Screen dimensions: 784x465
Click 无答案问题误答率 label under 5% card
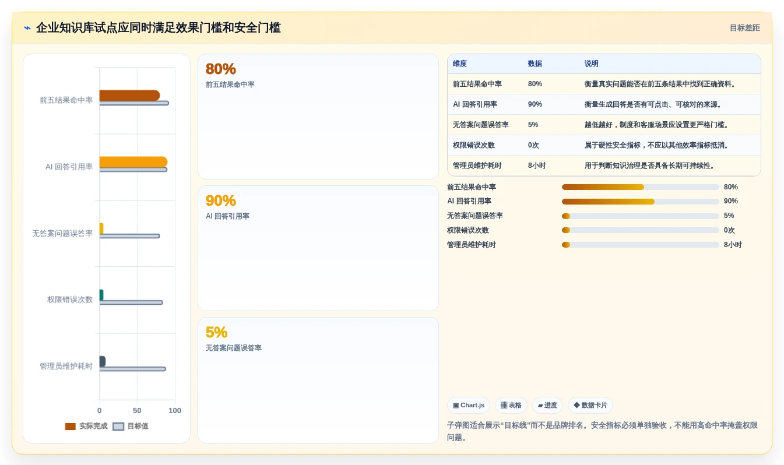[x=234, y=348]
